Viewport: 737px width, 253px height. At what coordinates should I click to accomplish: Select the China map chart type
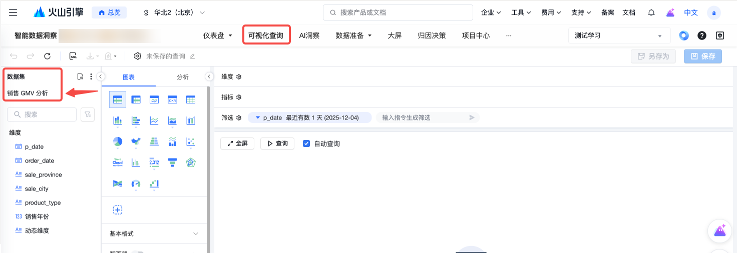tap(136, 141)
